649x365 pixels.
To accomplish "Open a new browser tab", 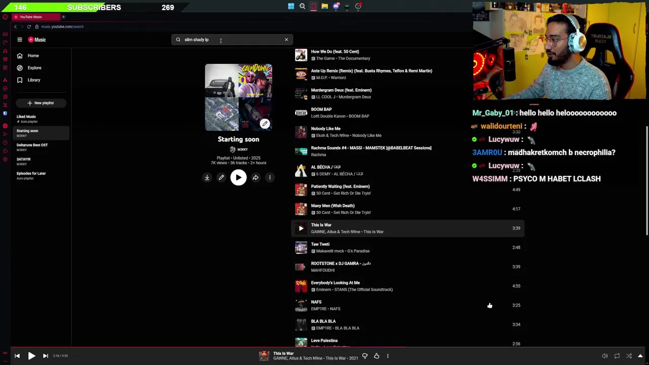I will [x=63, y=17].
